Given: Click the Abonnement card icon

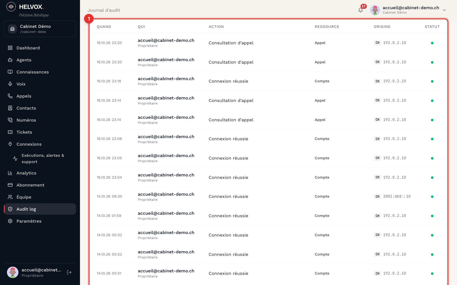Looking at the screenshot, I should [10, 185].
